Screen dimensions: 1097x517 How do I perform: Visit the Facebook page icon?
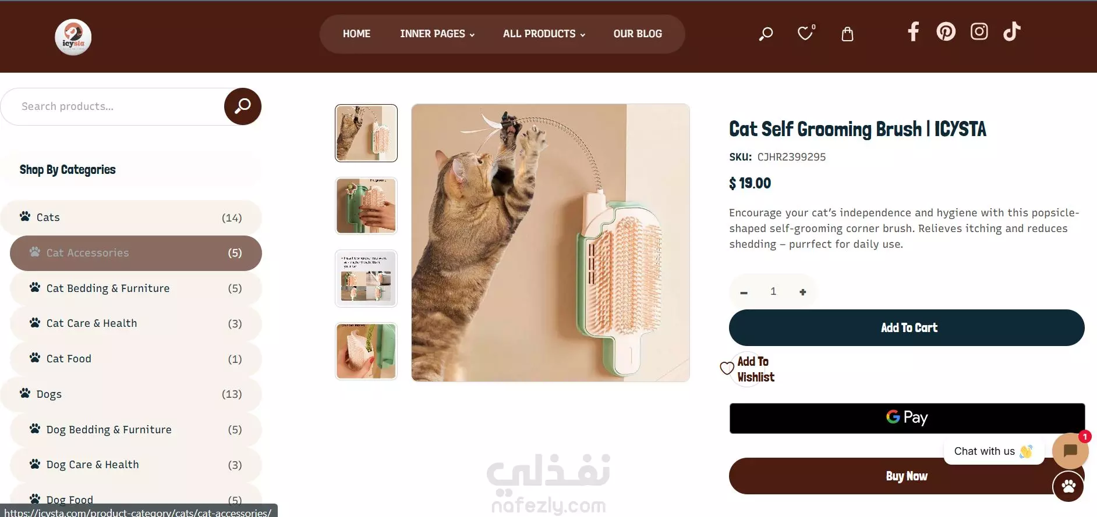913,31
